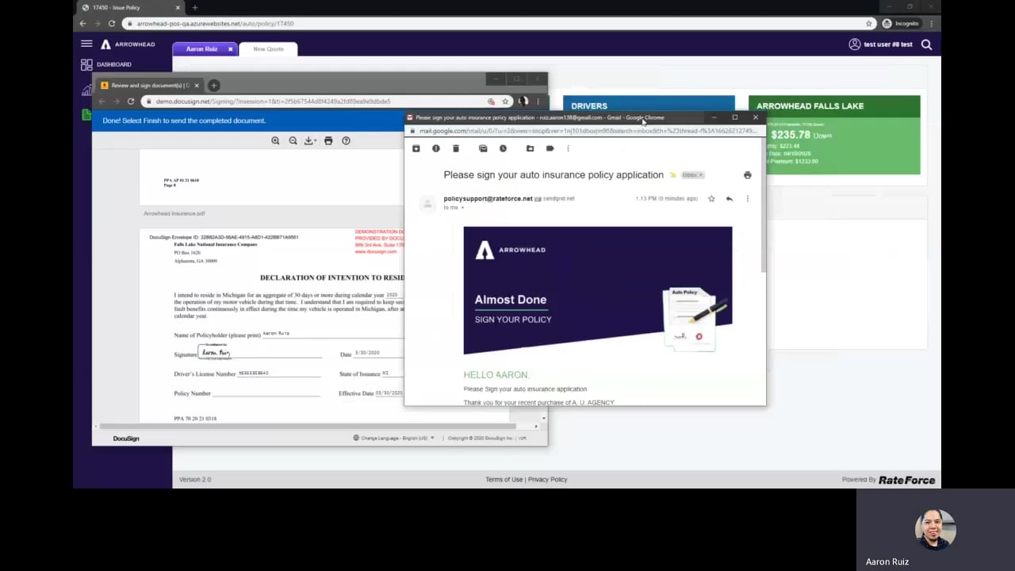Open Change Language dropdown in DocuSign footer
Image resolution: width=1015 pixels, height=571 pixels.
pyautogui.click(x=394, y=438)
